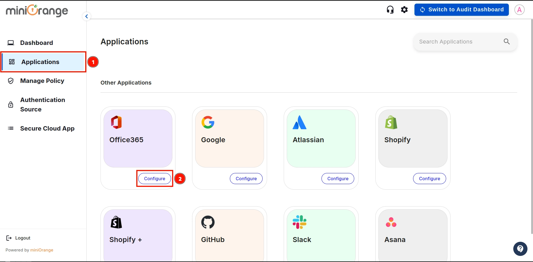Open the settings gear icon

404,9
